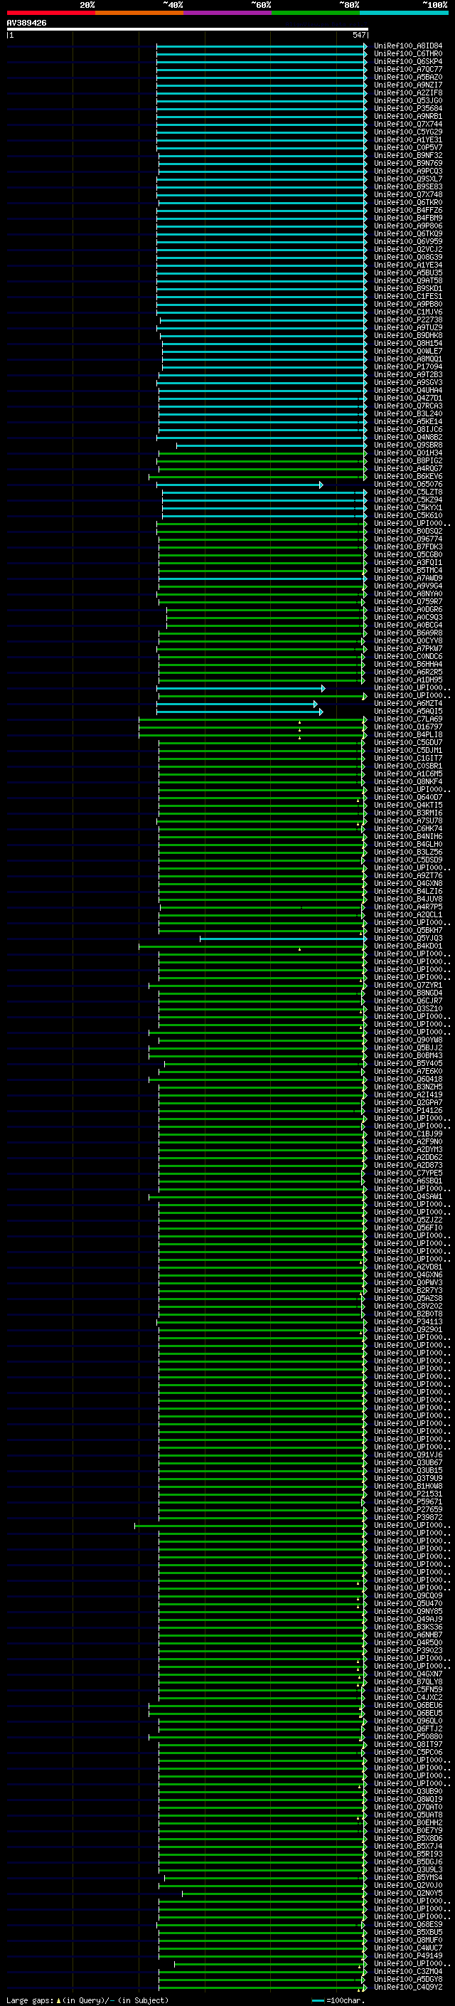Select hit label UniRef100_O96774

coord(407,539)
